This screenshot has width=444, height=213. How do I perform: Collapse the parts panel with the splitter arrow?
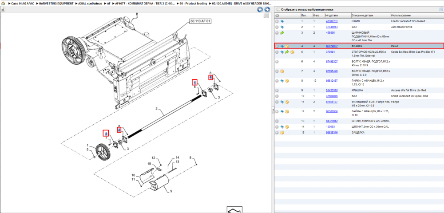273,109
